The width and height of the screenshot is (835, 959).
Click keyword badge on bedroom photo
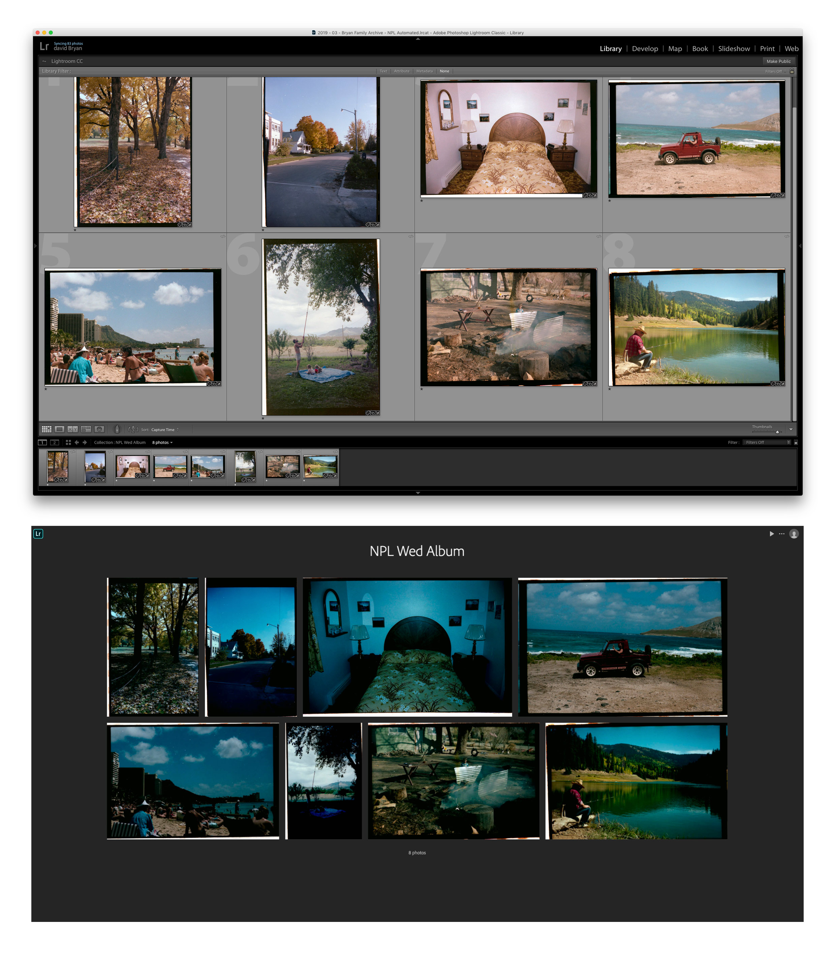pos(585,196)
